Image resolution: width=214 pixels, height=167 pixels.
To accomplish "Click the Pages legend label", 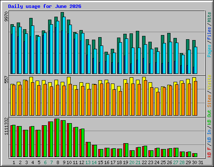I will (209, 51).
